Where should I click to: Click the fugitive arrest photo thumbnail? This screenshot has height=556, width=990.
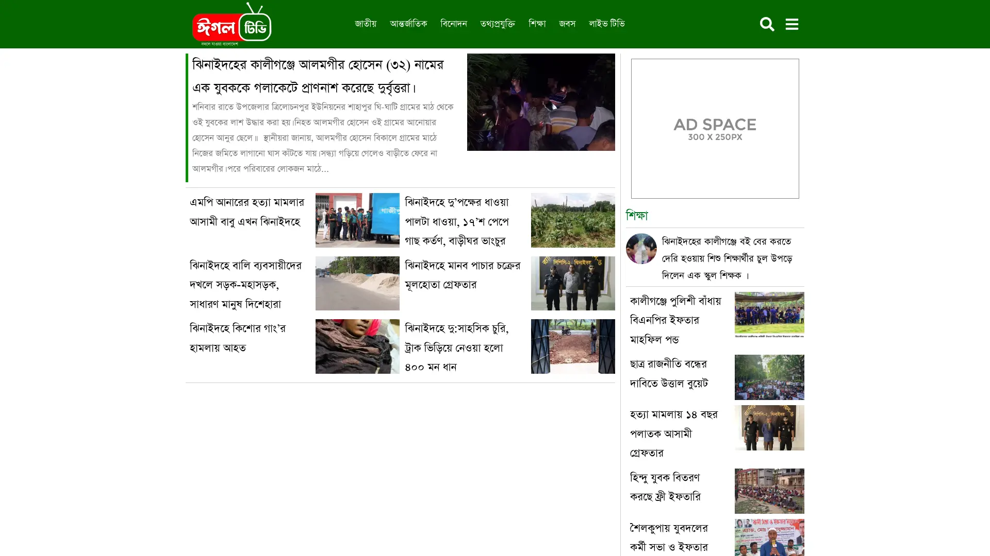click(x=769, y=428)
